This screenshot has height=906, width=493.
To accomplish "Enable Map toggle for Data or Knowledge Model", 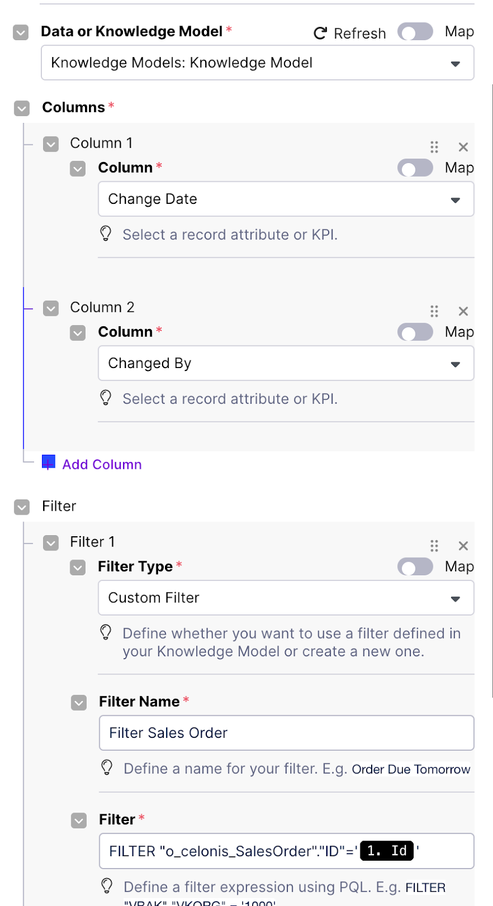I will (415, 32).
